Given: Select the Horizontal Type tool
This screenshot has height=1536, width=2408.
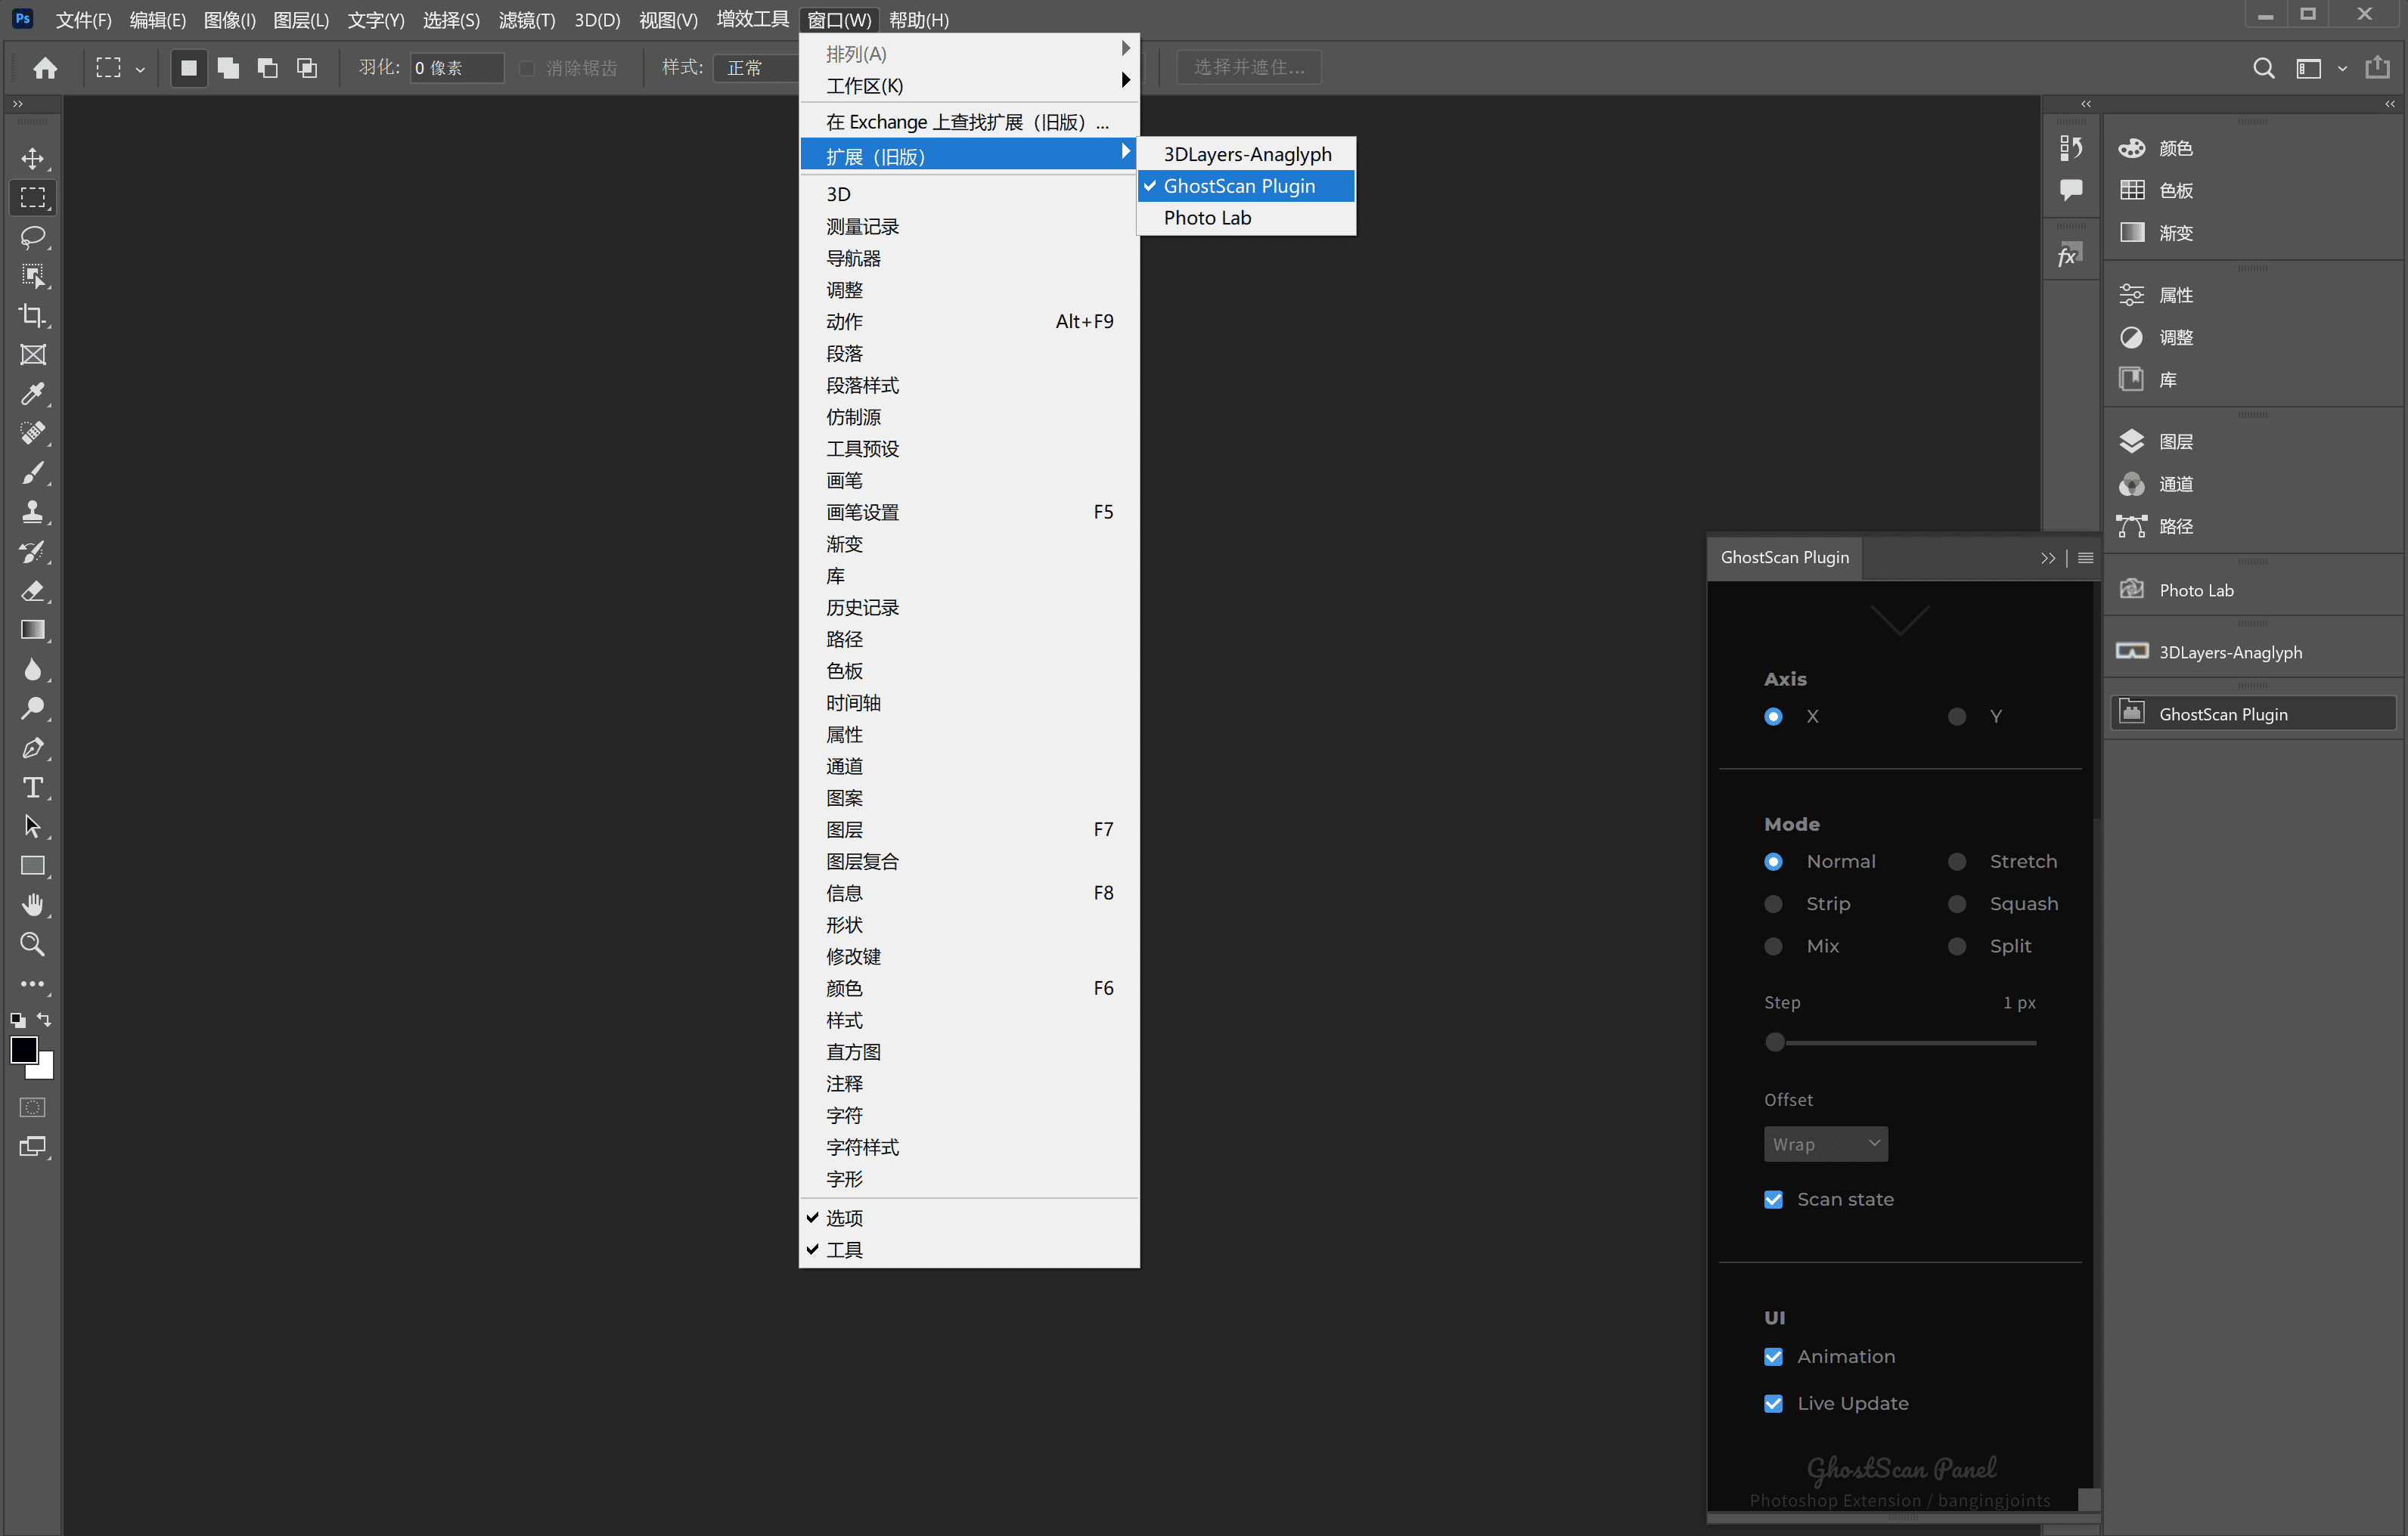Looking at the screenshot, I should click(32, 788).
